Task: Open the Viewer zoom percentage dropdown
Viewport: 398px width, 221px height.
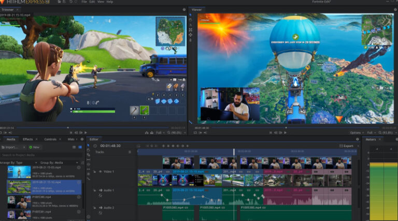Action: pyautogui.click(x=387, y=132)
